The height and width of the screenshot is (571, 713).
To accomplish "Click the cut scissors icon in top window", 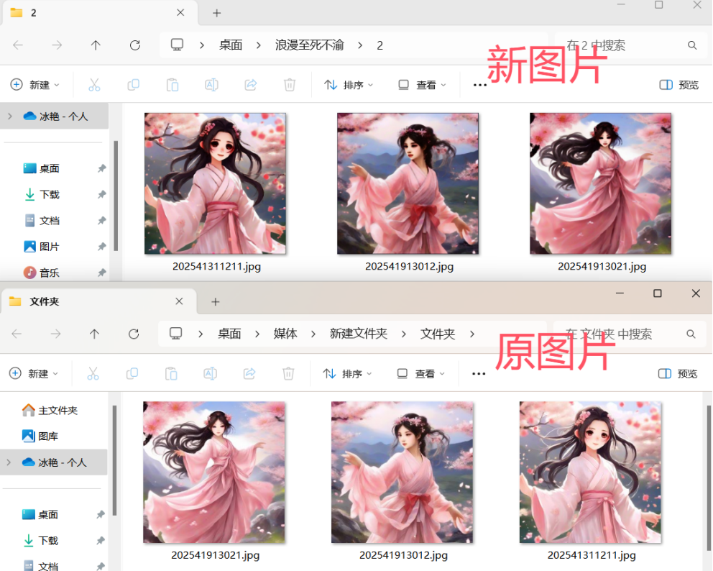I will click(94, 85).
